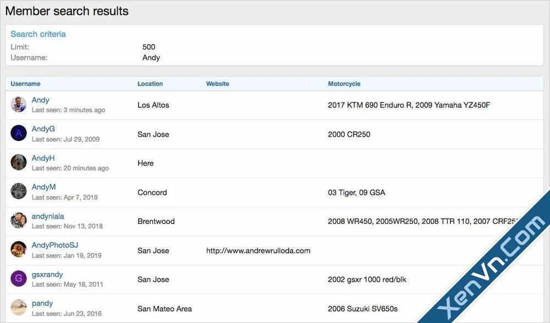Open pandy's member profile link
This screenshot has width=550, height=323.
(x=42, y=303)
